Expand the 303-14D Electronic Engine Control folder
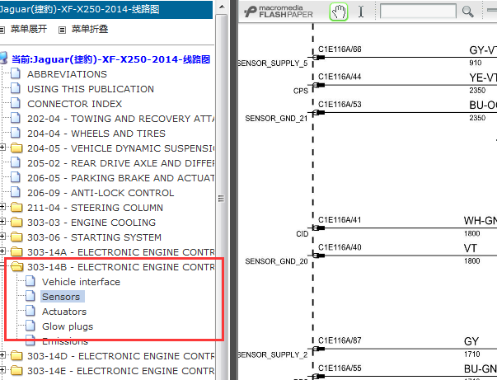Image resolution: width=497 pixels, height=380 pixels. pyautogui.click(x=2, y=355)
